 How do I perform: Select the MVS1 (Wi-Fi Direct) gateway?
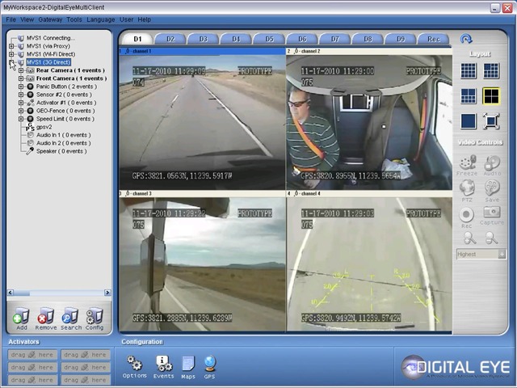click(50, 54)
